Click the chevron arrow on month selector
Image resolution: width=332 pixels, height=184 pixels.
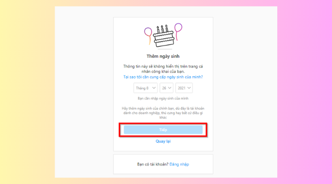[x=154, y=88]
